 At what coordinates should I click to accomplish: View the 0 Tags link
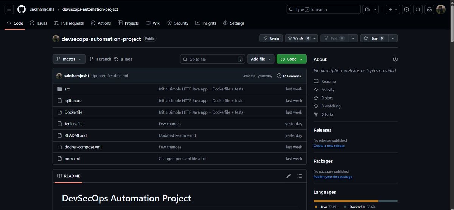[123, 59]
